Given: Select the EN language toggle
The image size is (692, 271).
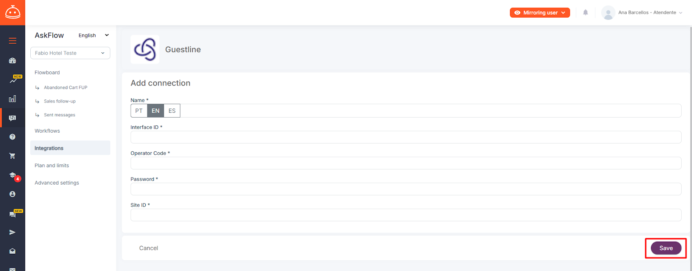Looking at the screenshot, I should pos(156,111).
